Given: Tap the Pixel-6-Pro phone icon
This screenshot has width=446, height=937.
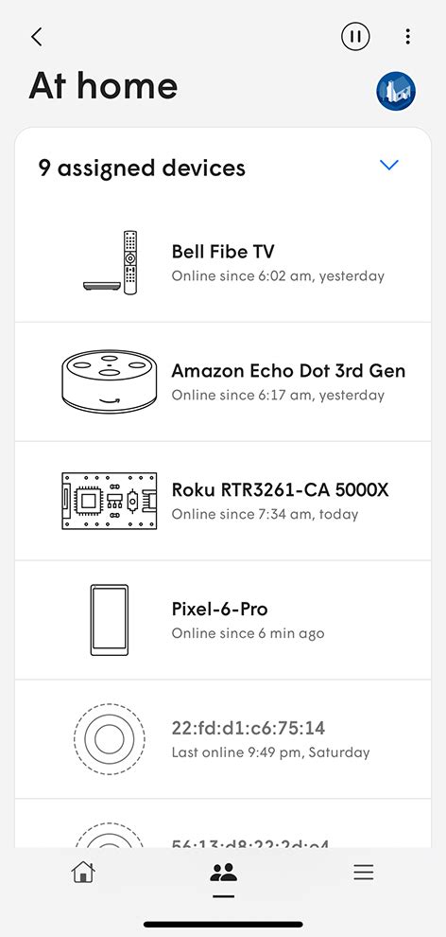Looking at the screenshot, I should [x=110, y=620].
